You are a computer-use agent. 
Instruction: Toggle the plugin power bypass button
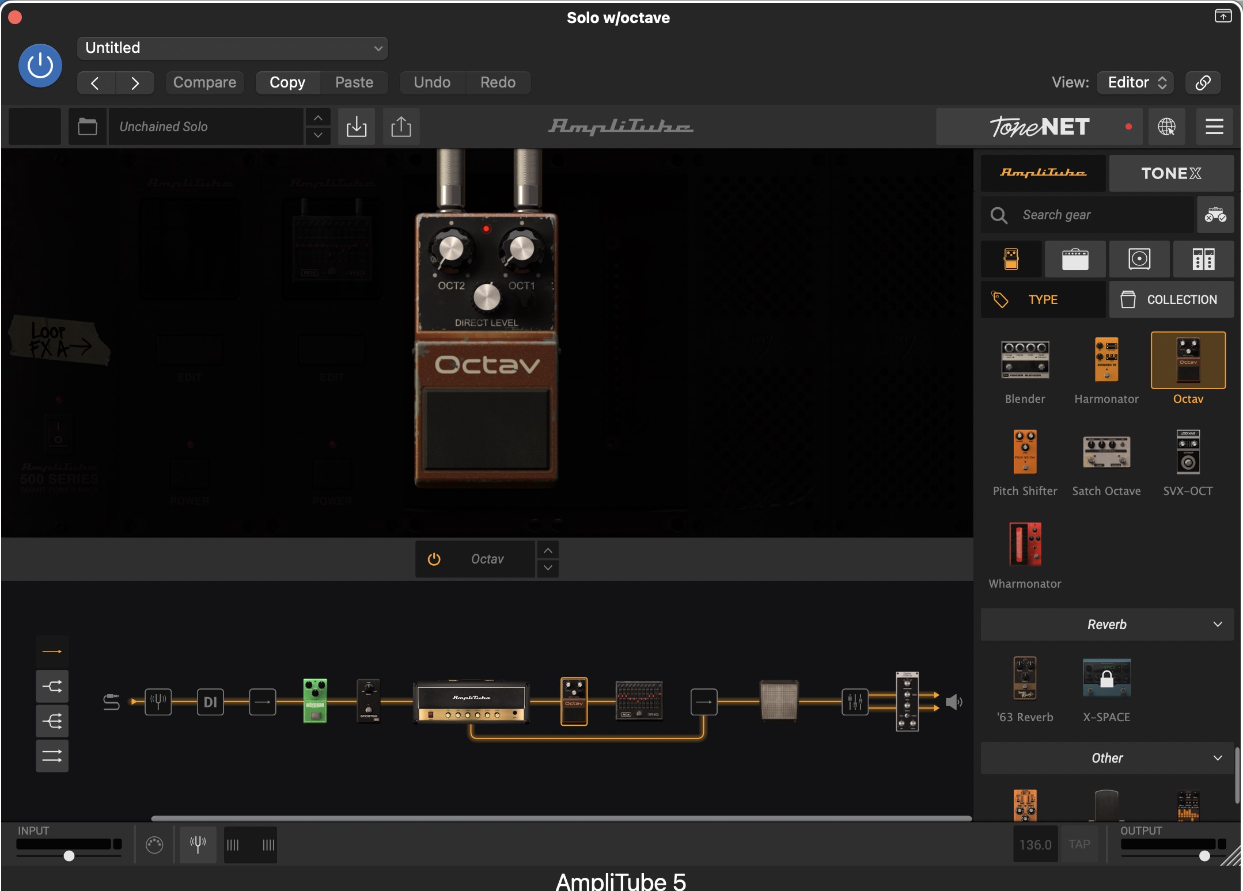[x=40, y=66]
